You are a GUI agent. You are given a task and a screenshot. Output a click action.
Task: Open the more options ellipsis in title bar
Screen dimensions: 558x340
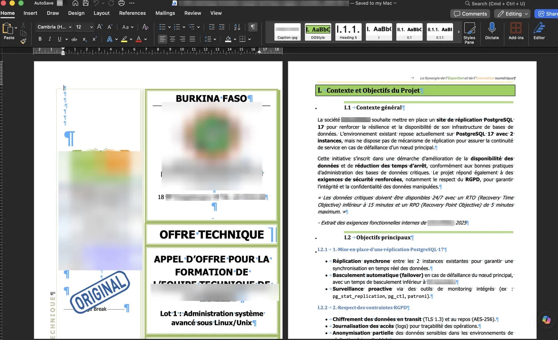pos(132,3)
